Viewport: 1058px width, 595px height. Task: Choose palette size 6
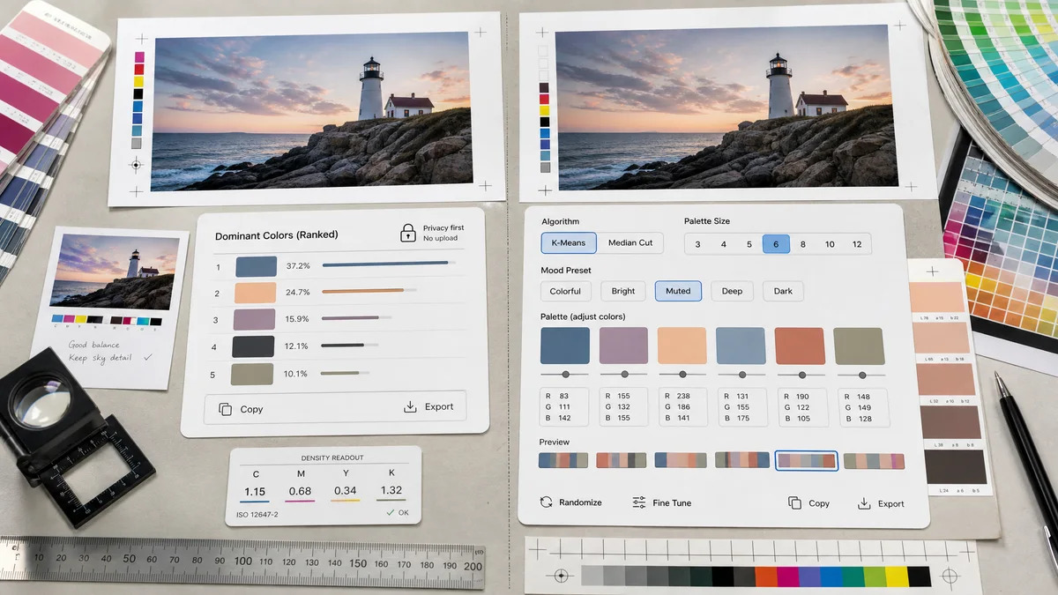click(776, 244)
